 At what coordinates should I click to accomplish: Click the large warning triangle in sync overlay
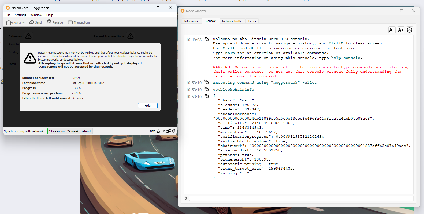(x=30, y=58)
